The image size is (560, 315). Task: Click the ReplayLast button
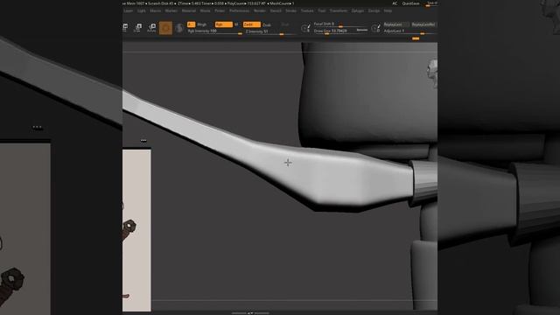(x=396, y=24)
